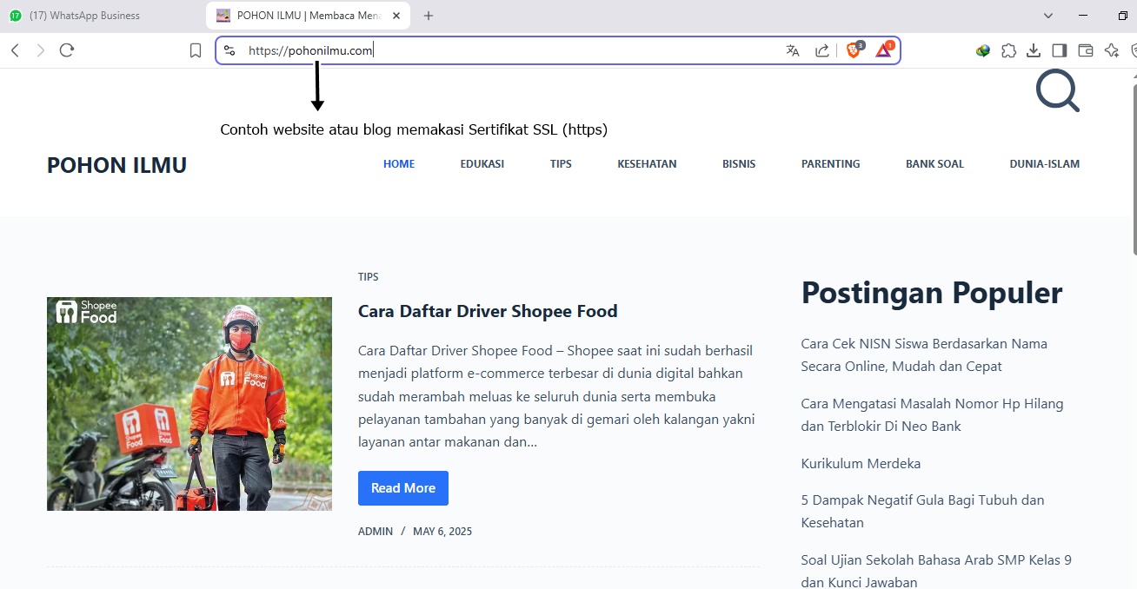
Task: Reload the page with the refresh icon
Action: (67, 50)
